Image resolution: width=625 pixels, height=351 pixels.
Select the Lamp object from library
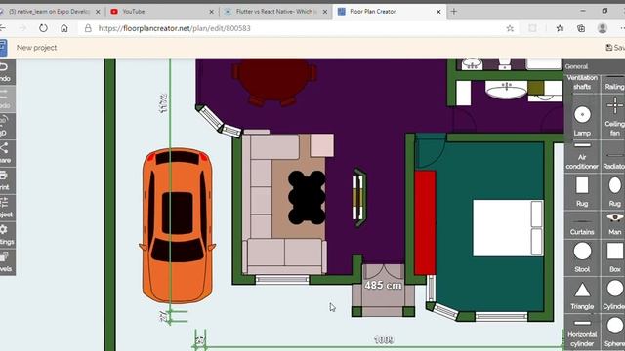(x=582, y=121)
